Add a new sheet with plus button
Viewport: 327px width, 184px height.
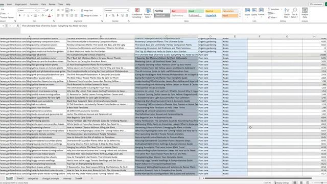point(92,178)
